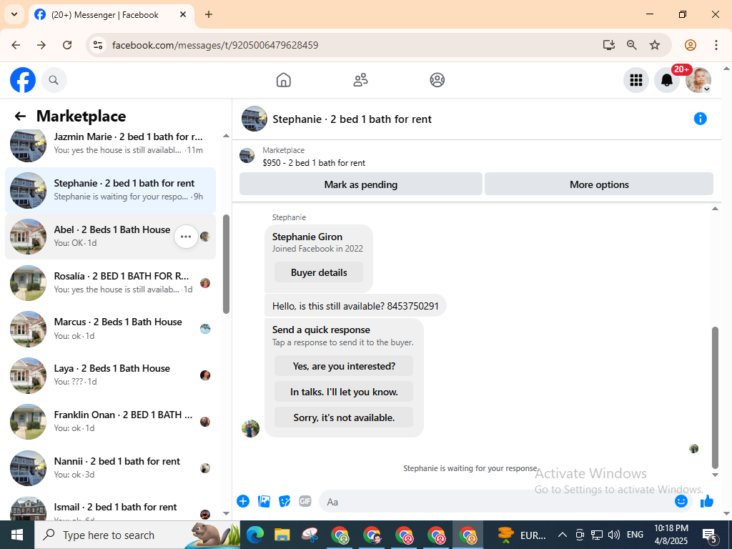The image size is (732, 549).
Task: Go to the Home feed icon
Action: 283,80
